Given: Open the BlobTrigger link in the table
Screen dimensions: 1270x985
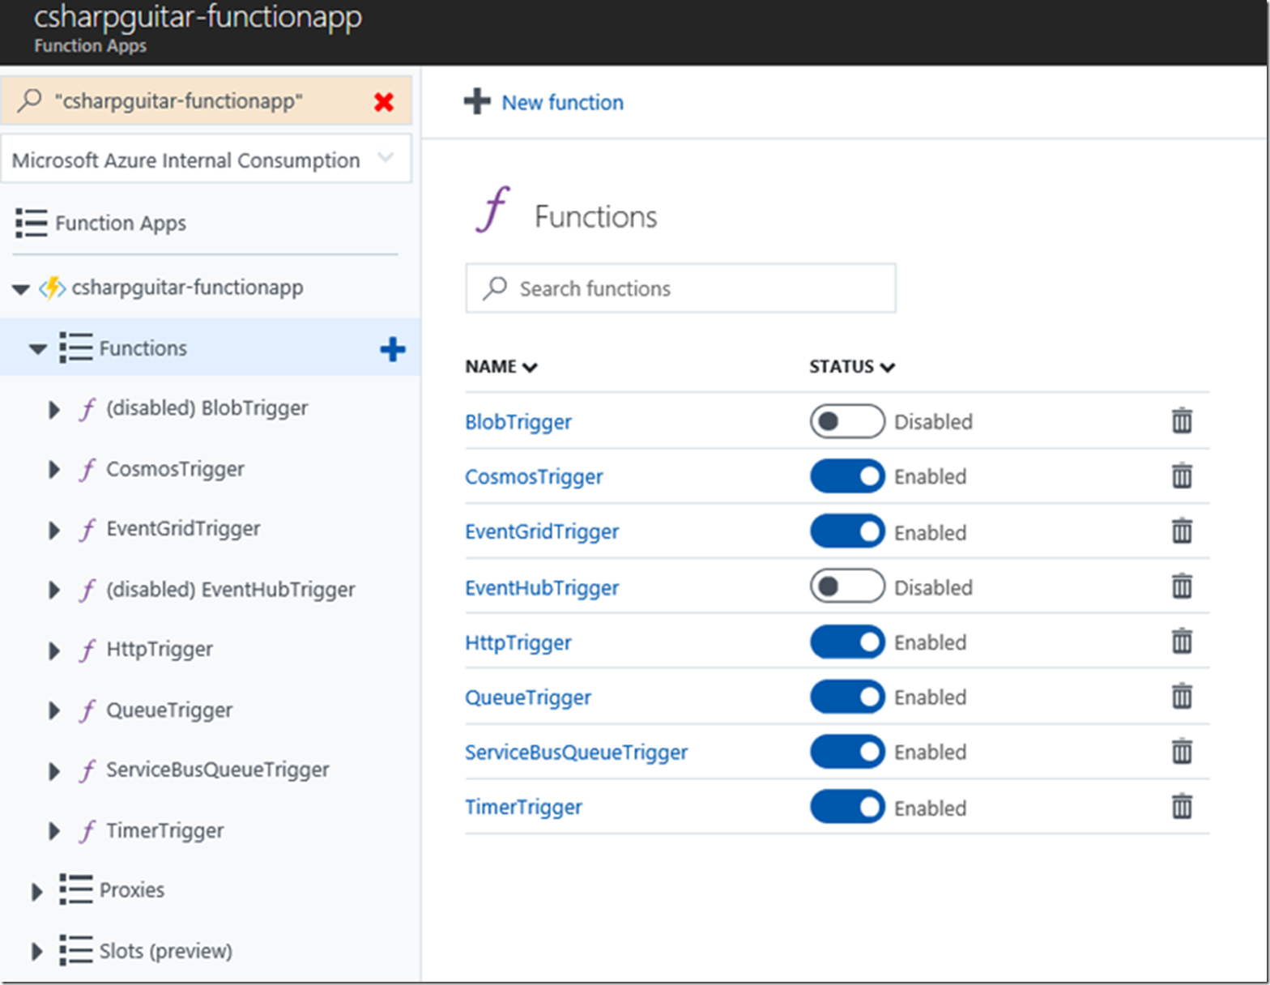Looking at the screenshot, I should (518, 422).
